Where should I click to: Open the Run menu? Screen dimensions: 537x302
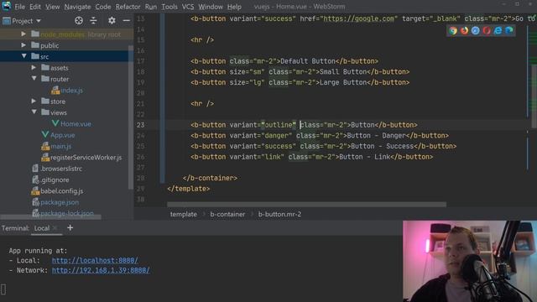tap(151, 7)
